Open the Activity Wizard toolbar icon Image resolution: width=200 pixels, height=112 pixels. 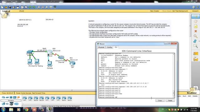tap(17, 7)
